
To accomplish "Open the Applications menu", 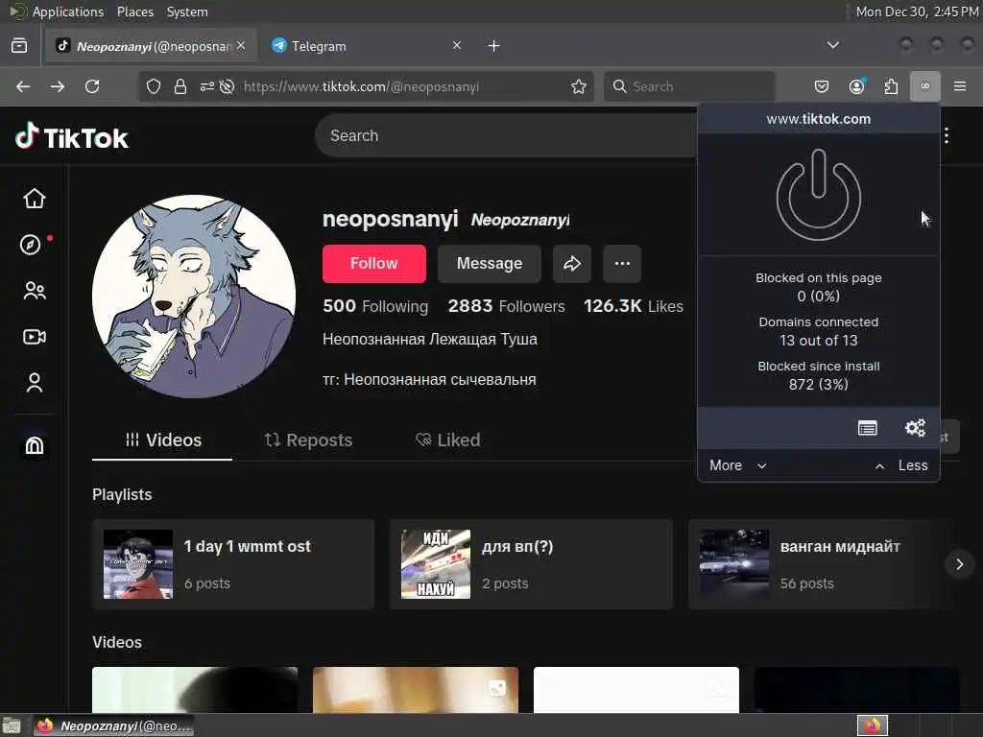I will [67, 12].
